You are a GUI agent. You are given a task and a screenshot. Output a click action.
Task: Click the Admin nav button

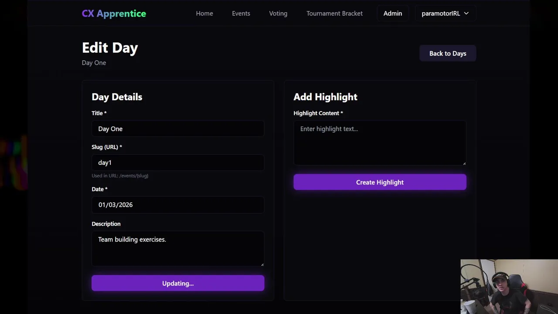pos(393,14)
